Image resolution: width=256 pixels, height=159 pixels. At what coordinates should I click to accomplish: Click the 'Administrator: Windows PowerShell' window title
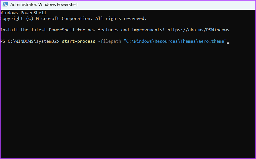(x=44, y=5)
